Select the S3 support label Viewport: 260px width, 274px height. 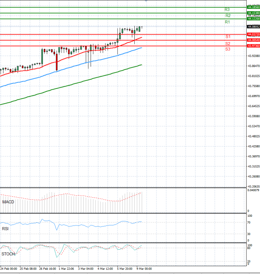coord(227,49)
